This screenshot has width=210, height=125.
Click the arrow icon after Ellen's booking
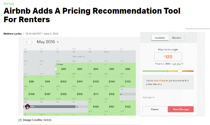pos(77,107)
